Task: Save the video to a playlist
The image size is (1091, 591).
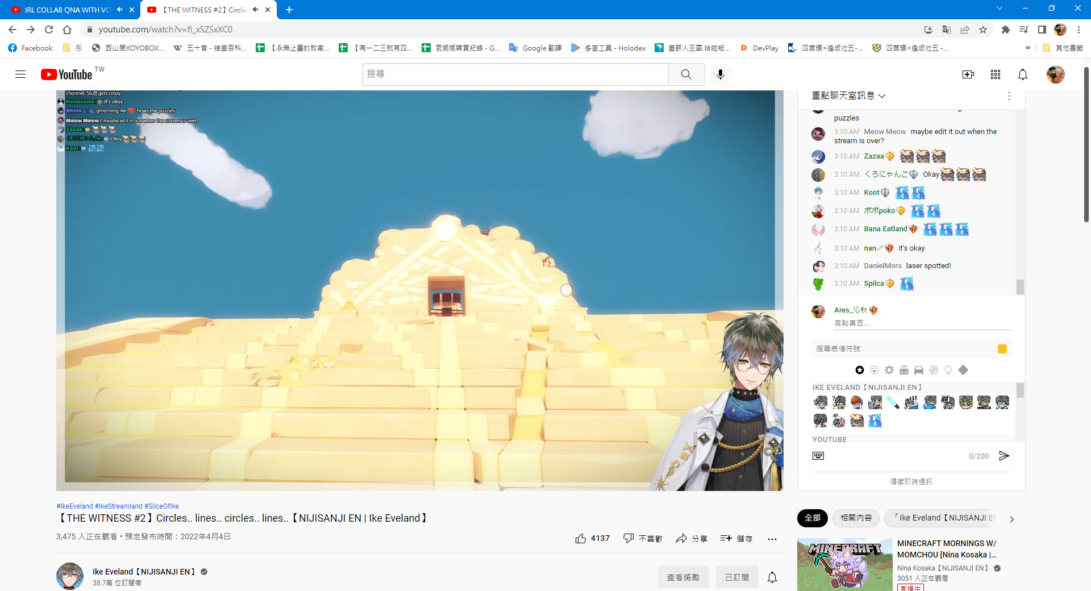Action: pyautogui.click(x=736, y=538)
